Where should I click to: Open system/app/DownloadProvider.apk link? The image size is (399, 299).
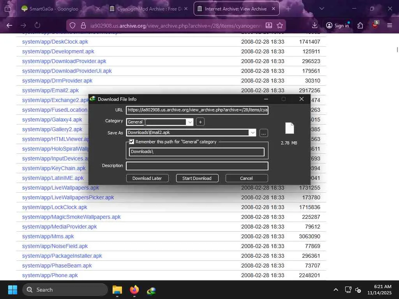pos(64,61)
